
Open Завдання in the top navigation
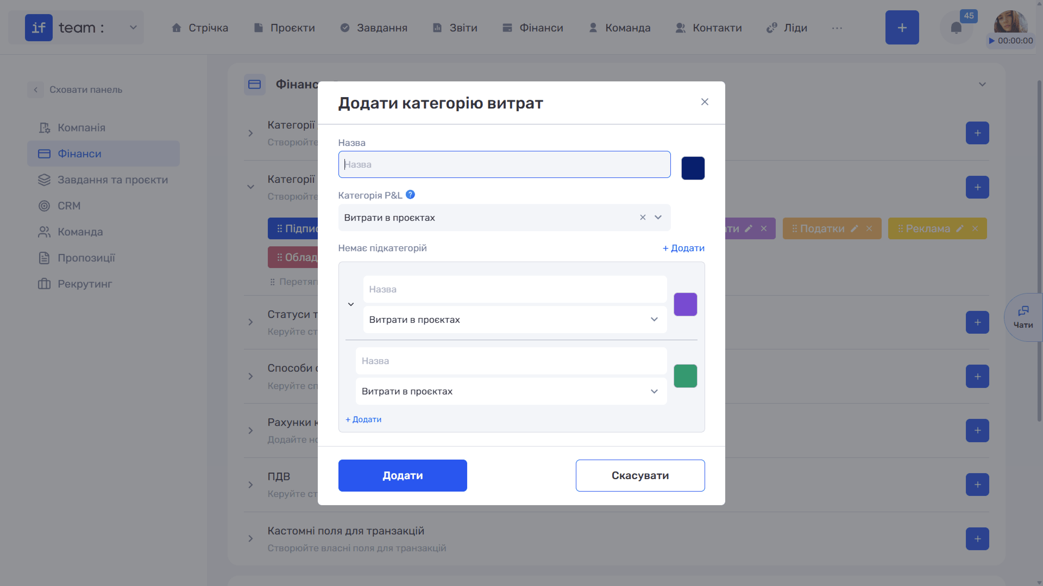(x=373, y=28)
